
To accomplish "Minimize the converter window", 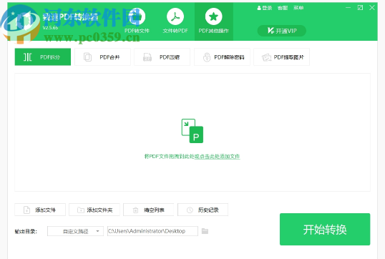I will click(349, 8).
